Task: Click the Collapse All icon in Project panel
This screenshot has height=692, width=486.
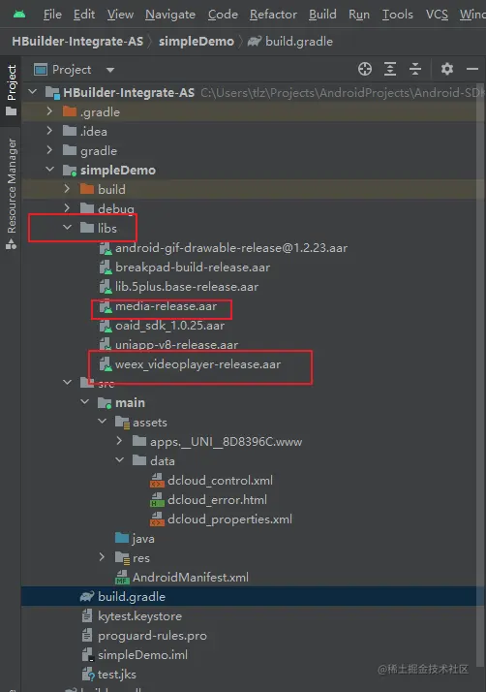Action: coord(415,69)
